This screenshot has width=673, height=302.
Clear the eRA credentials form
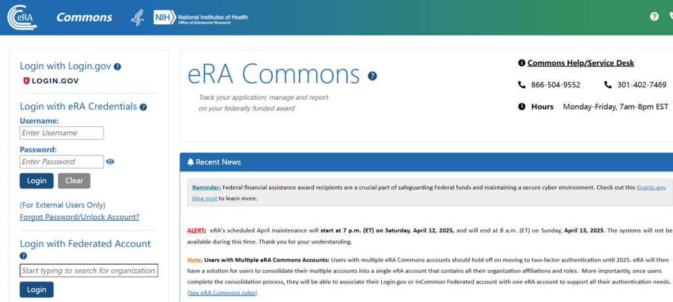(x=74, y=181)
